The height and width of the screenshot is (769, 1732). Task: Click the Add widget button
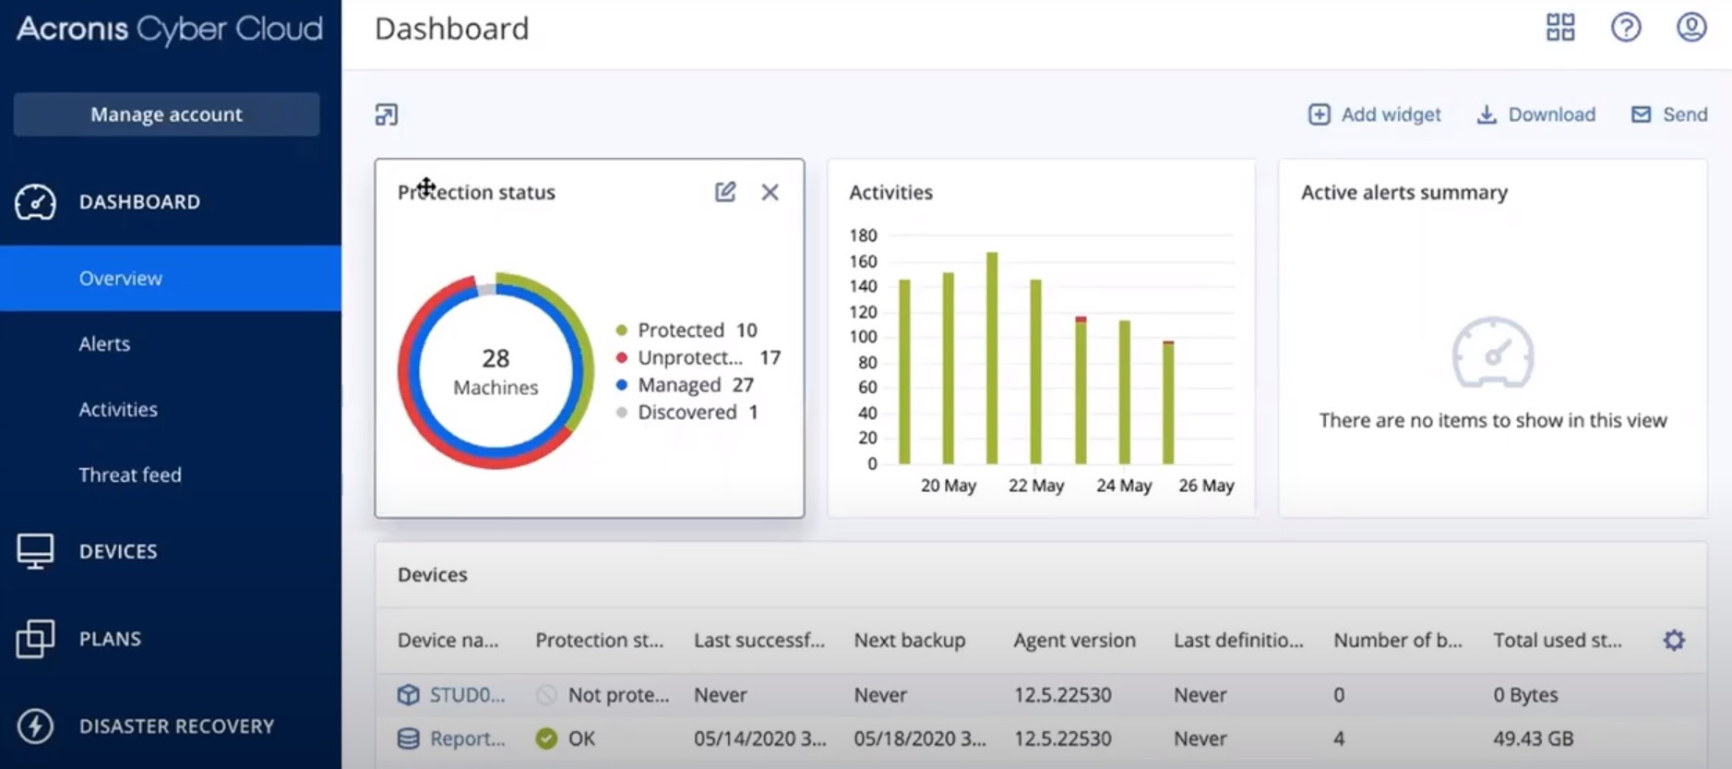click(x=1374, y=114)
